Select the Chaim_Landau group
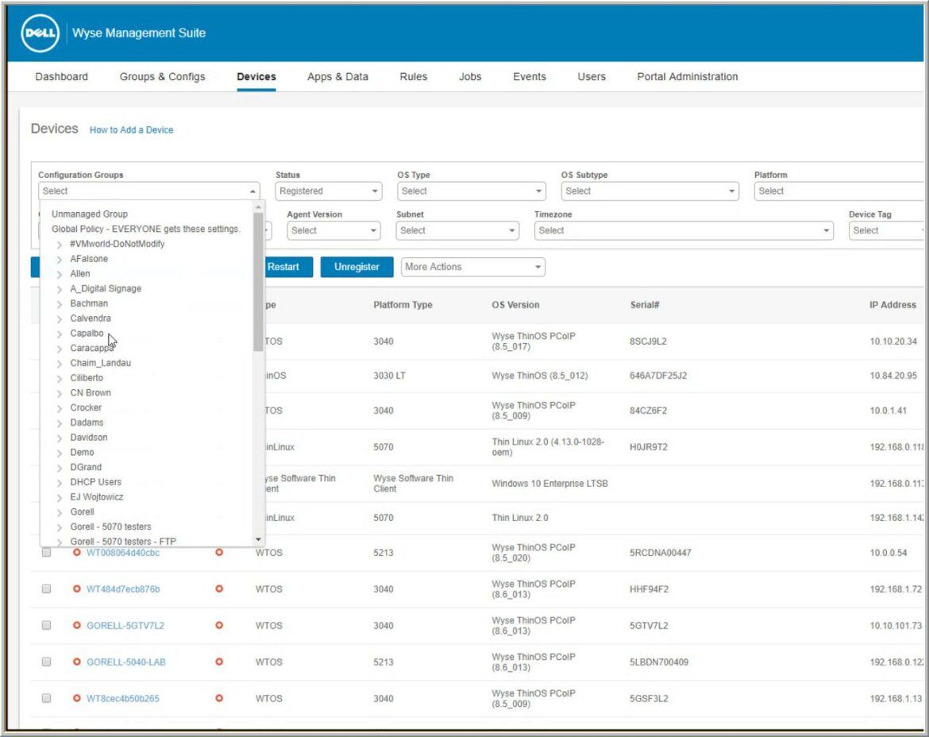The height and width of the screenshot is (737, 929). pos(101,363)
